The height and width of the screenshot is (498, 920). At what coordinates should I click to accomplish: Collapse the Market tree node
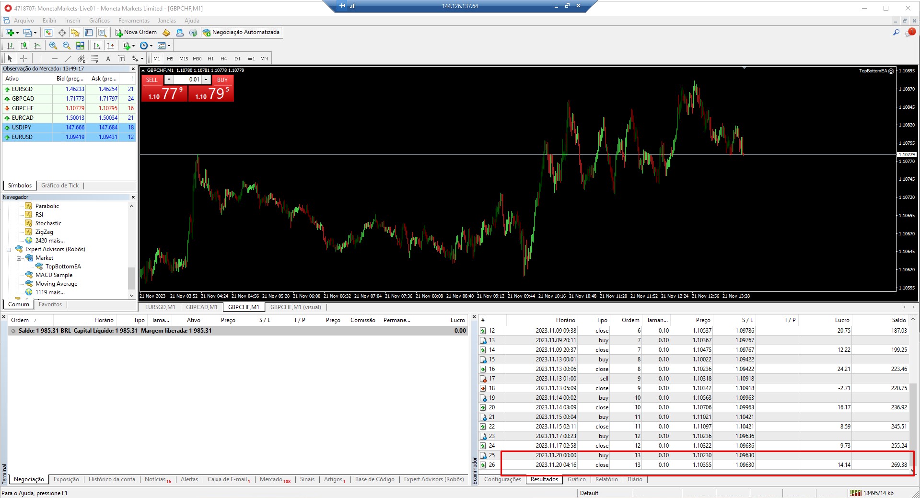[19, 258]
